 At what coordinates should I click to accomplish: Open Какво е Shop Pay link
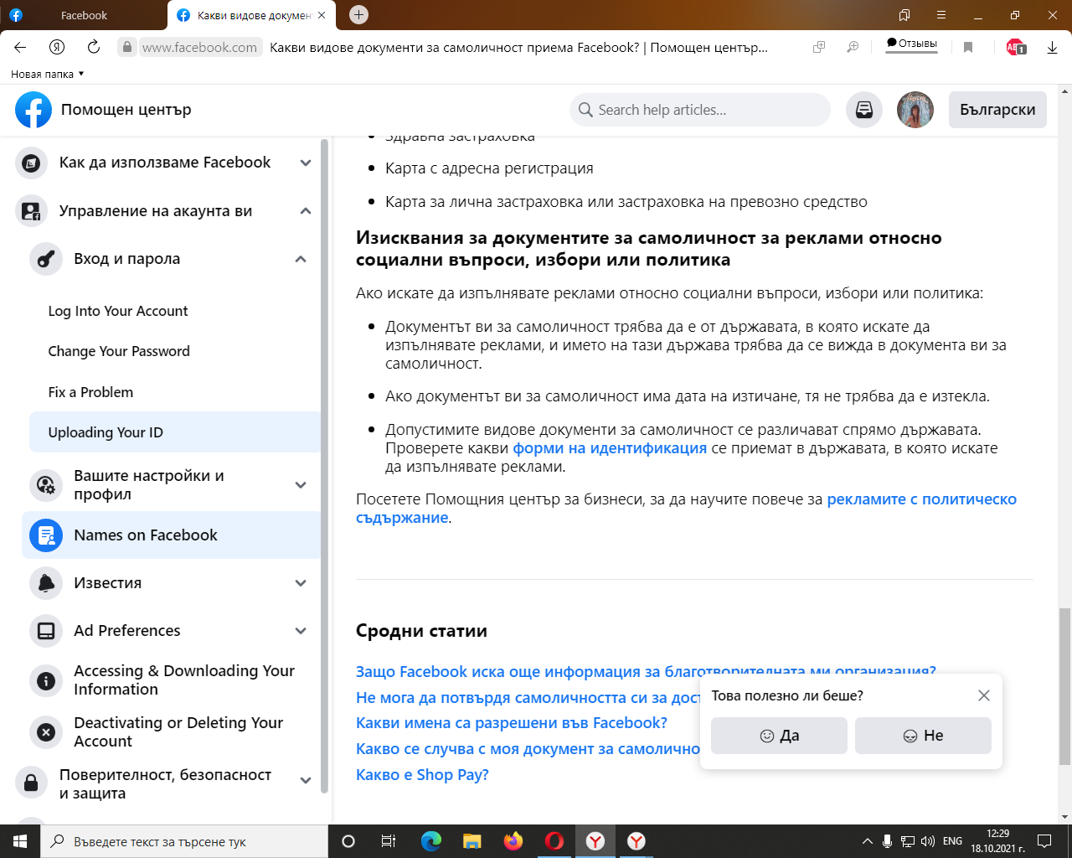[422, 774]
